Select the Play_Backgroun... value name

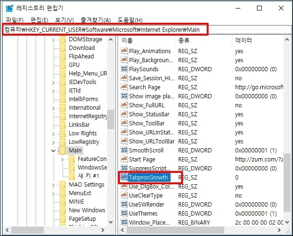point(151,60)
